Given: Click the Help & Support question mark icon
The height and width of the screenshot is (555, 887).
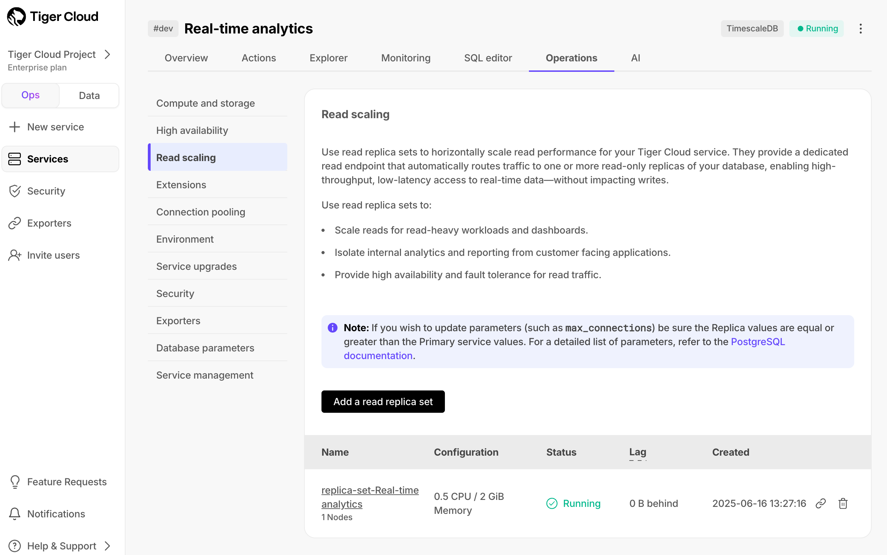Looking at the screenshot, I should [x=15, y=546].
